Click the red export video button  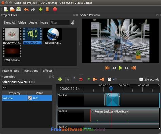55,9
